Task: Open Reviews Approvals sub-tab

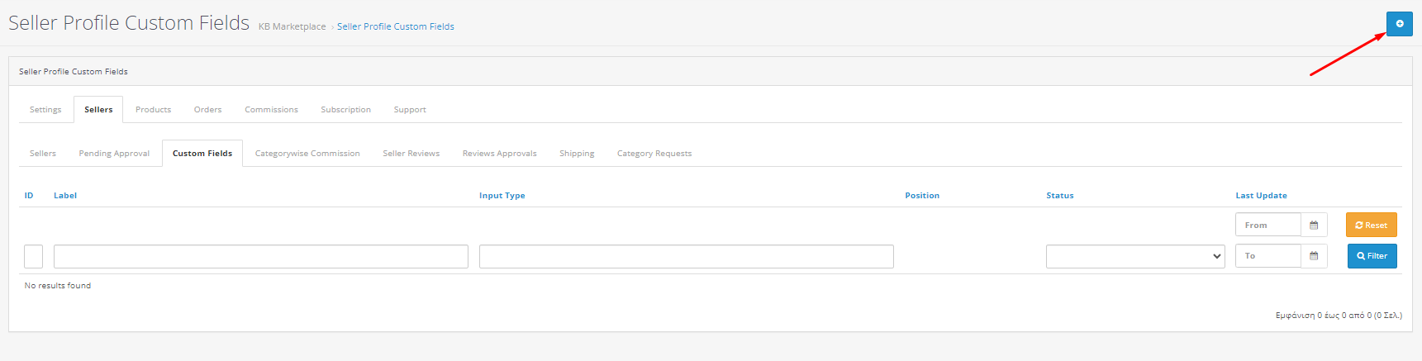Action: 499,154
